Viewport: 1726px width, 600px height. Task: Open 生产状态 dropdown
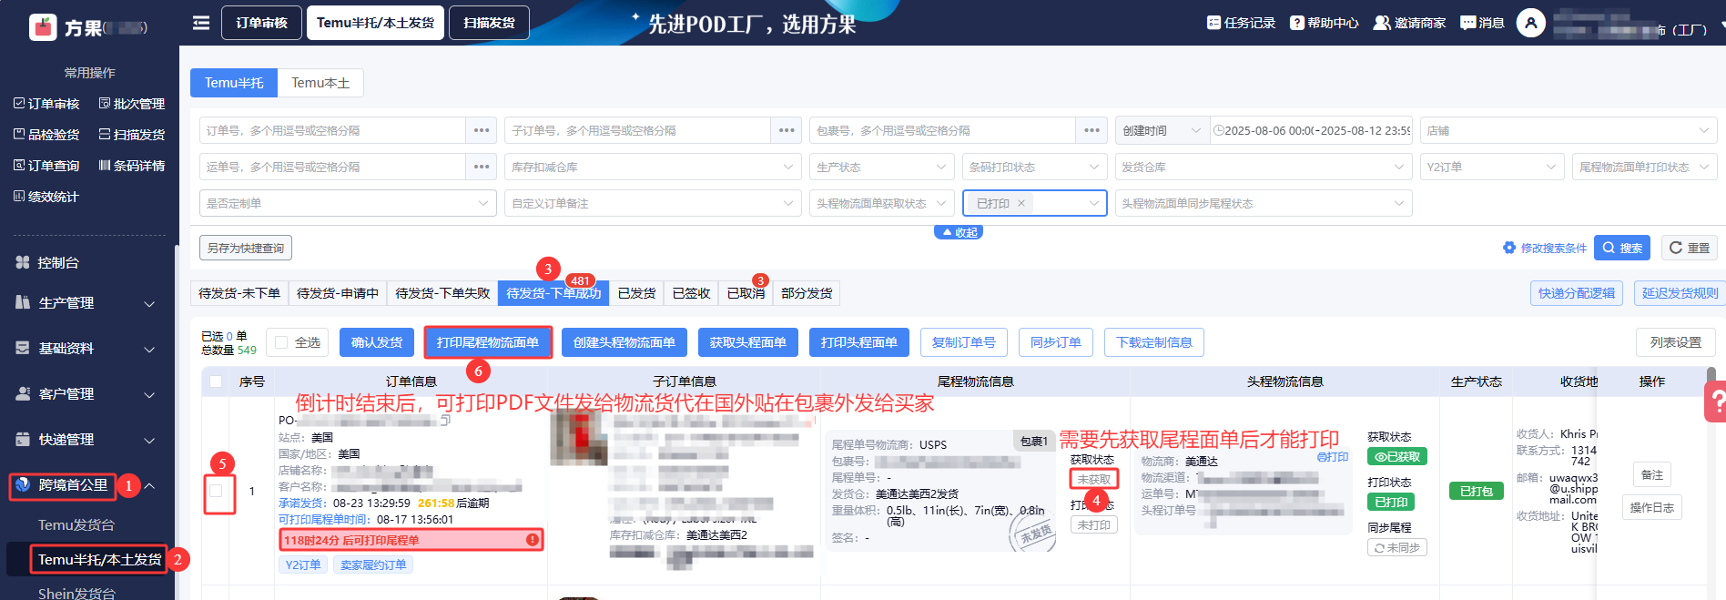(x=881, y=167)
